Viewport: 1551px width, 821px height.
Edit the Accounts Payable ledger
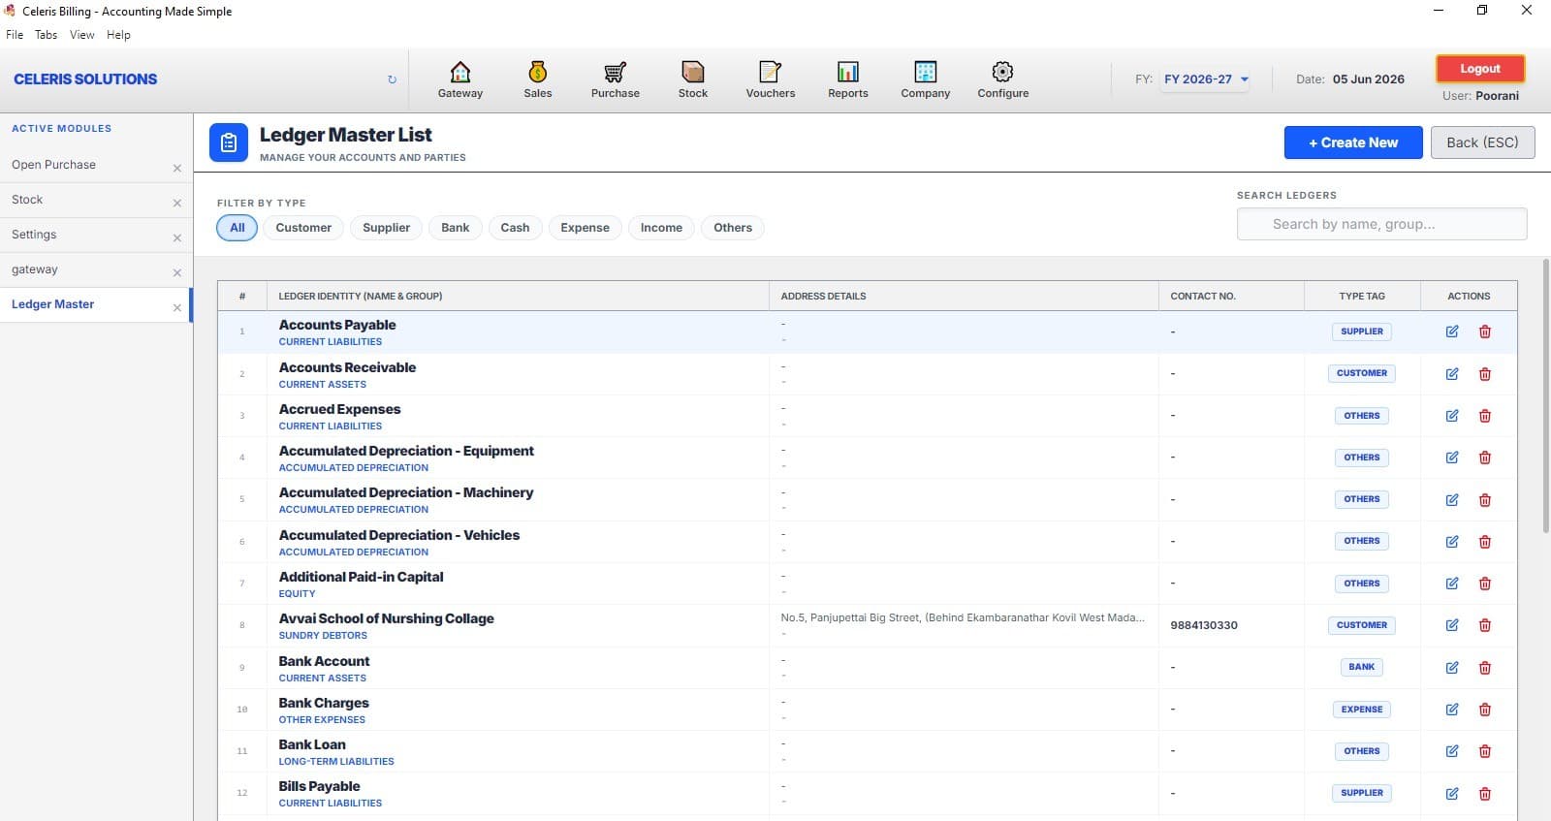1452,332
